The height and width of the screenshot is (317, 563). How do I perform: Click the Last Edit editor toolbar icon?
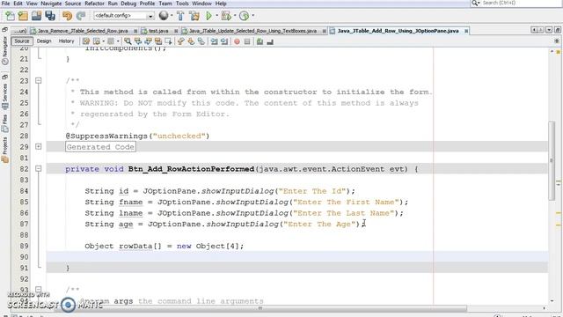pyautogui.click(x=86, y=41)
